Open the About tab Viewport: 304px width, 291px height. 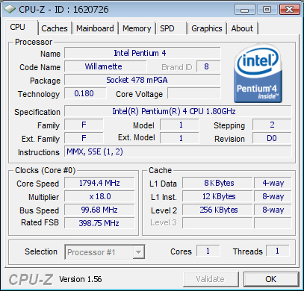(242, 28)
